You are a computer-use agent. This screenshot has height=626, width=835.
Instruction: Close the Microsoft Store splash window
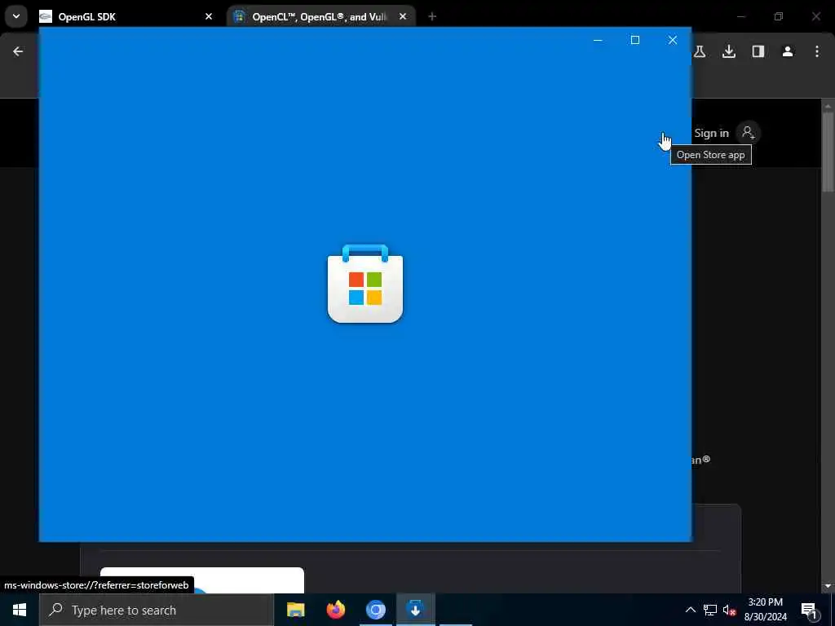tap(673, 40)
